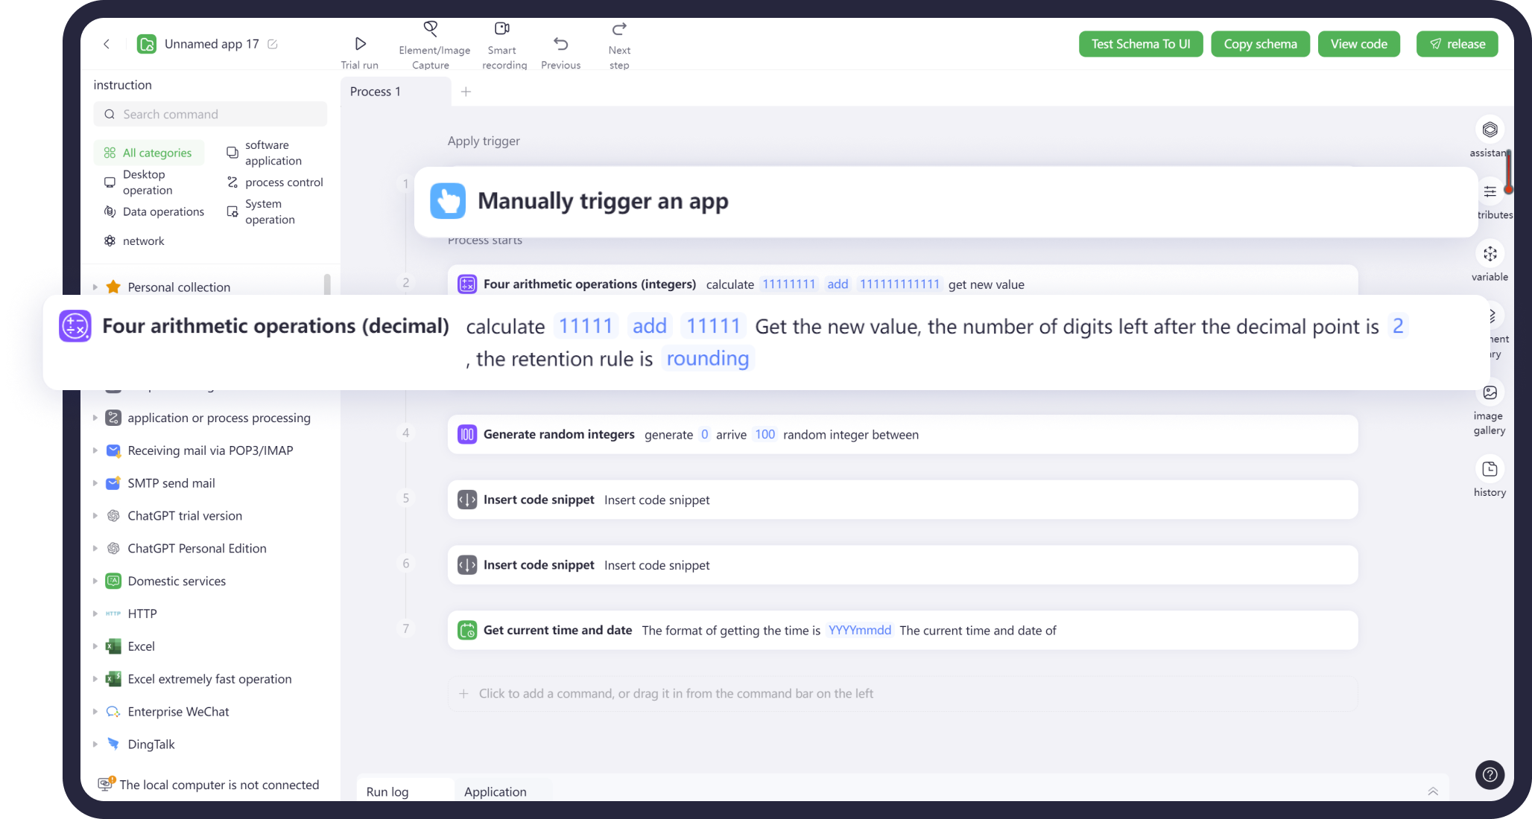
Task: Click the YYYYmmdd time format value
Action: coord(860,631)
